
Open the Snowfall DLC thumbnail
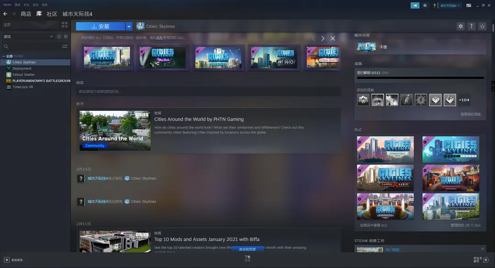click(x=218, y=57)
